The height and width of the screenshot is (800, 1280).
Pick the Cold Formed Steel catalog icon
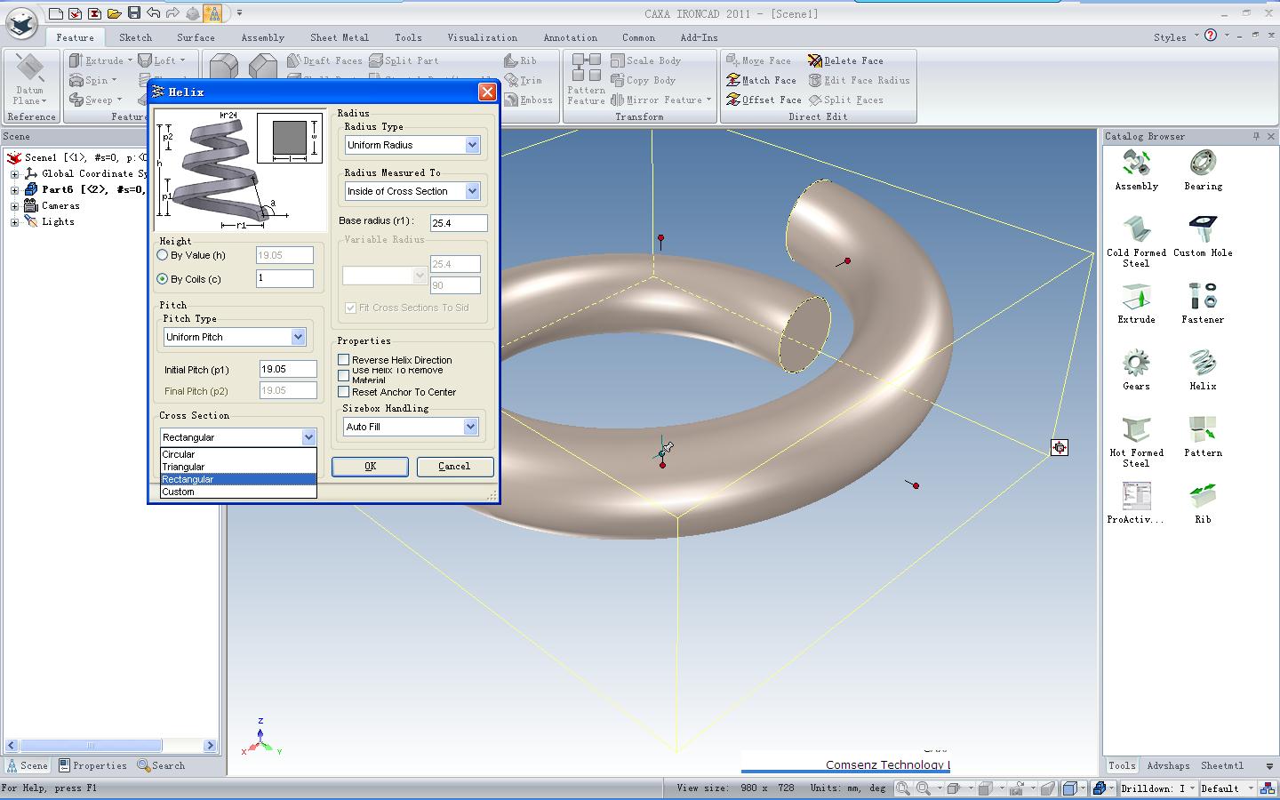(1136, 229)
